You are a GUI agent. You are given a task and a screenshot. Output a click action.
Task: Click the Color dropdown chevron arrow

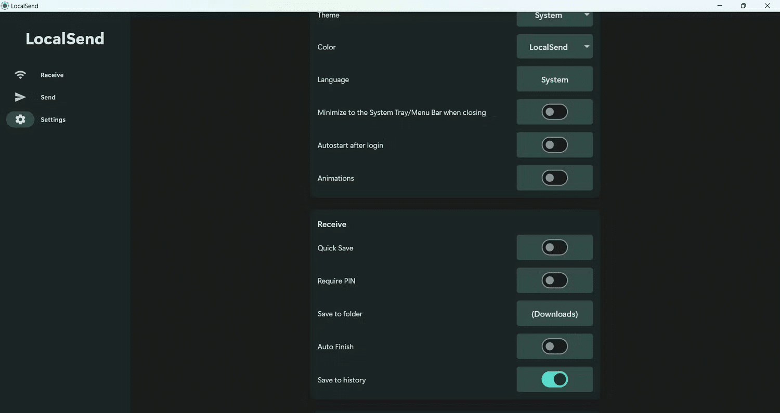(586, 46)
